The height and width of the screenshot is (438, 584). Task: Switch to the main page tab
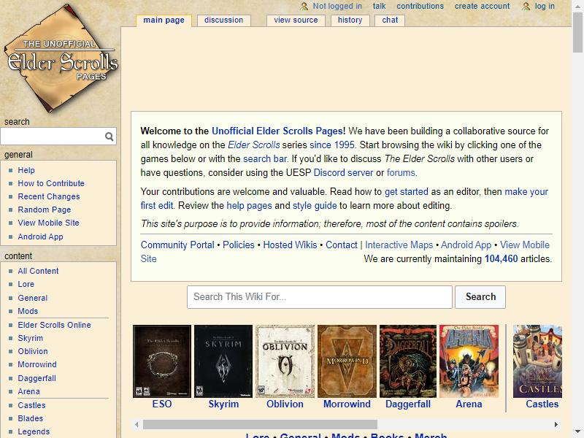tap(164, 20)
